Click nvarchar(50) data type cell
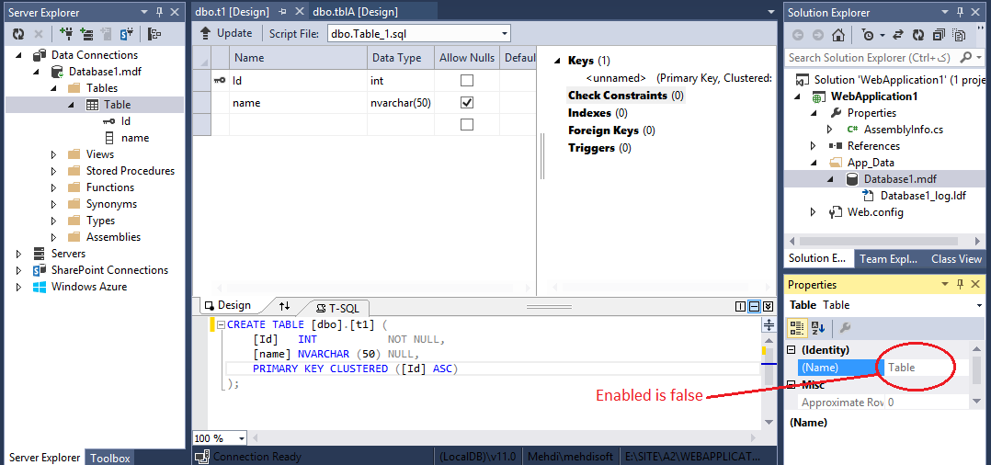 coord(401,103)
